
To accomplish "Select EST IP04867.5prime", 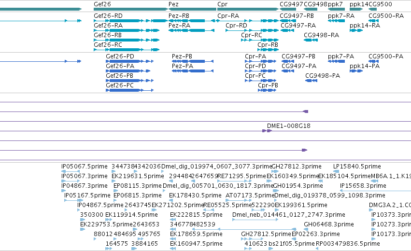I will pyautogui.click(x=100, y=205).
